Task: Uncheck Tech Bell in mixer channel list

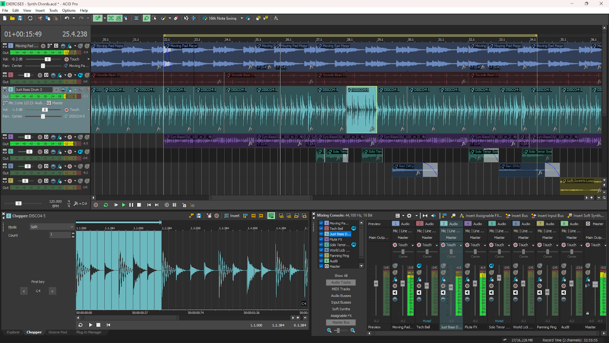Action: (x=321, y=229)
